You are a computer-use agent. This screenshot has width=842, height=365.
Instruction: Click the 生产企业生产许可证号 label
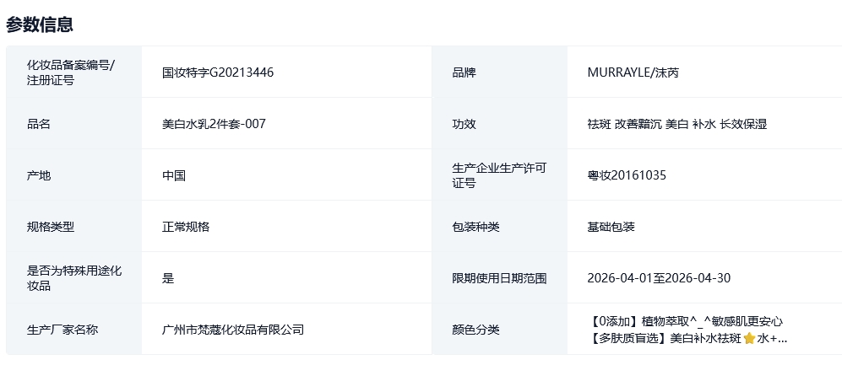(499, 175)
